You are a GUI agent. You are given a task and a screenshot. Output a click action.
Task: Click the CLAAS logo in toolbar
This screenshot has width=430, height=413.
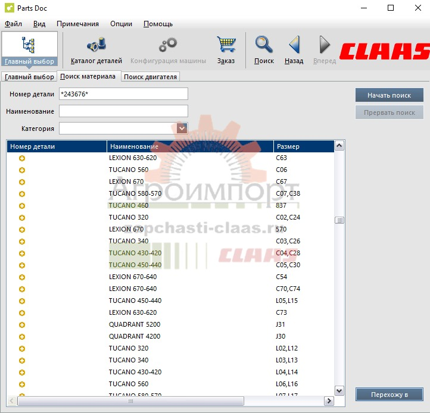click(x=385, y=51)
